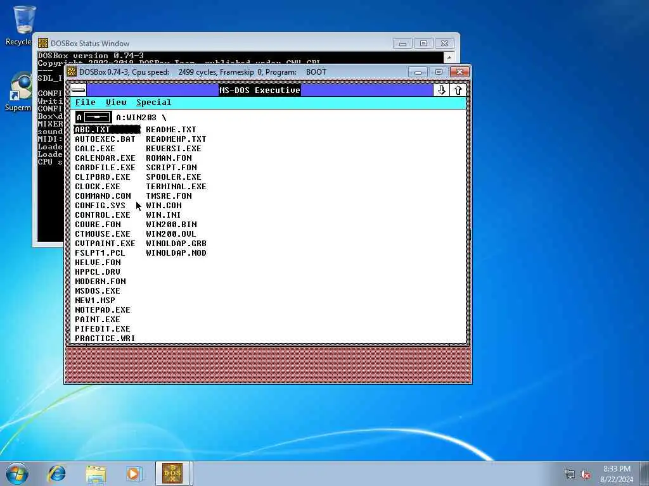Select COMMAND.COM file
The image size is (649, 486).
103,196
